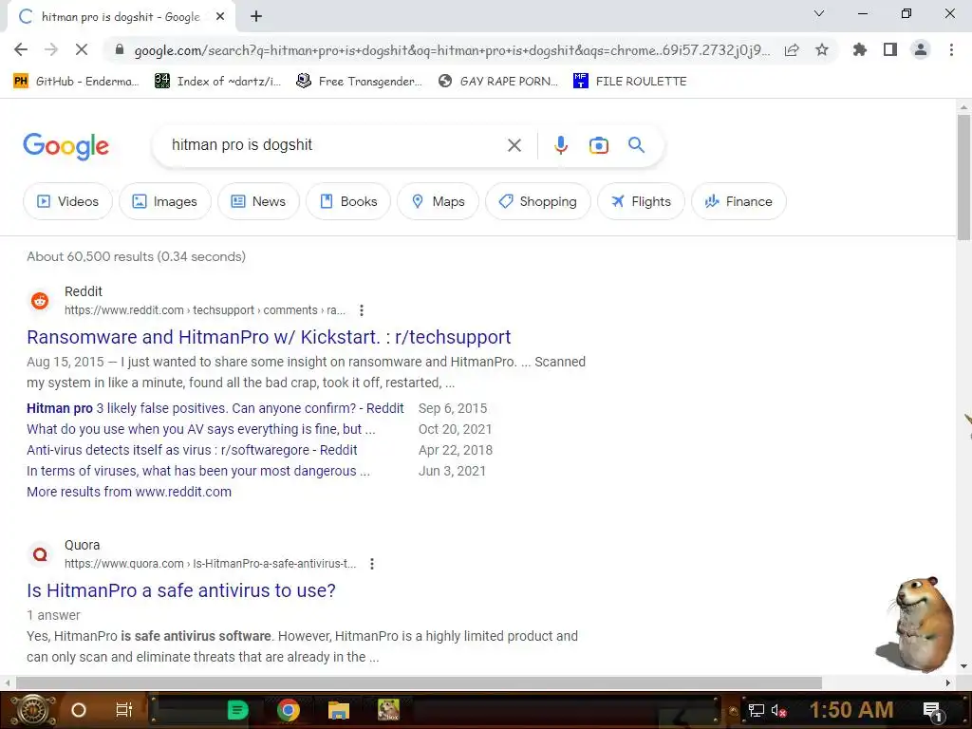
Task: Click into the Google search input field
Action: click(332, 145)
